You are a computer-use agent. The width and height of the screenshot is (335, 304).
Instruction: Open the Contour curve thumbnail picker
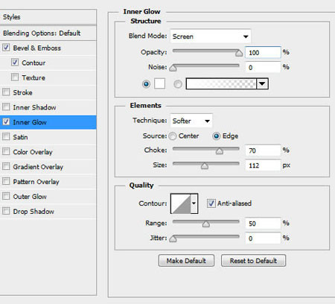[x=181, y=203]
